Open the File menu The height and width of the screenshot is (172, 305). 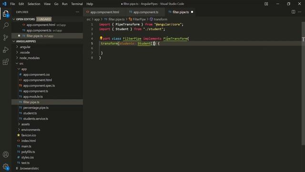(x=12, y=4)
